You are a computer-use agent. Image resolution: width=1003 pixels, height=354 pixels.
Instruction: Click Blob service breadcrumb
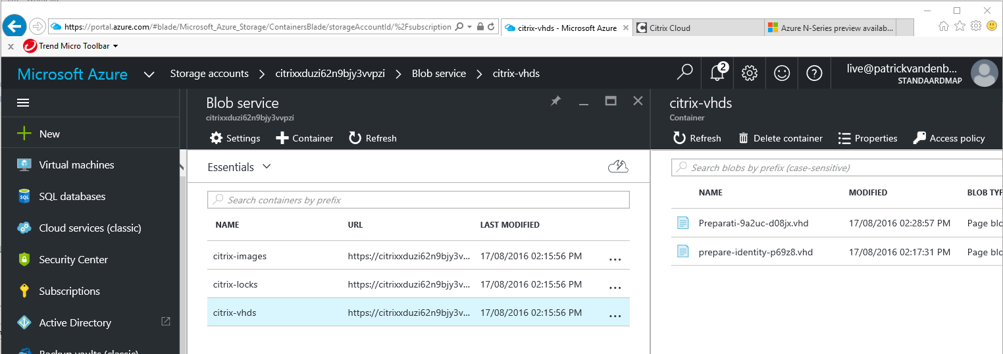tap(439, 74)
